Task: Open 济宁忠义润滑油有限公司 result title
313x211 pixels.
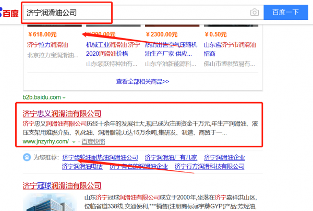Action: pos(62,113)
